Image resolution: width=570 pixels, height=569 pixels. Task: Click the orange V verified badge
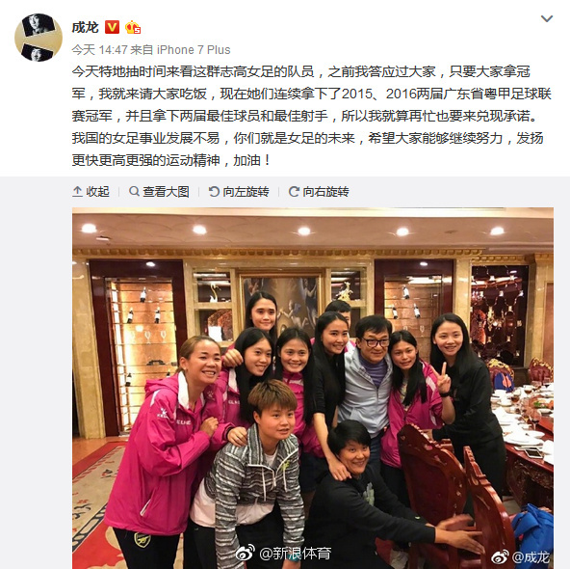pyautogui.click(x=112, y=27)
